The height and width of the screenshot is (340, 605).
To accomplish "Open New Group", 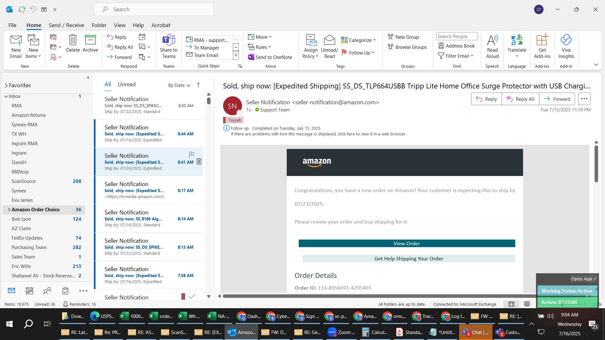I will pos(403,37).
